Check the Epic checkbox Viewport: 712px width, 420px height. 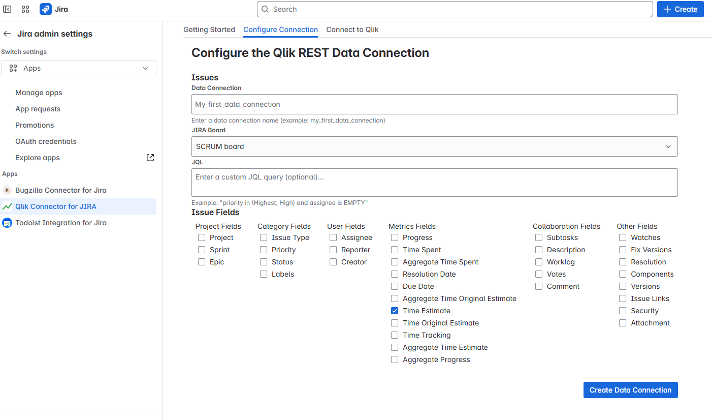pyautogui.click(x=202, y=262)
